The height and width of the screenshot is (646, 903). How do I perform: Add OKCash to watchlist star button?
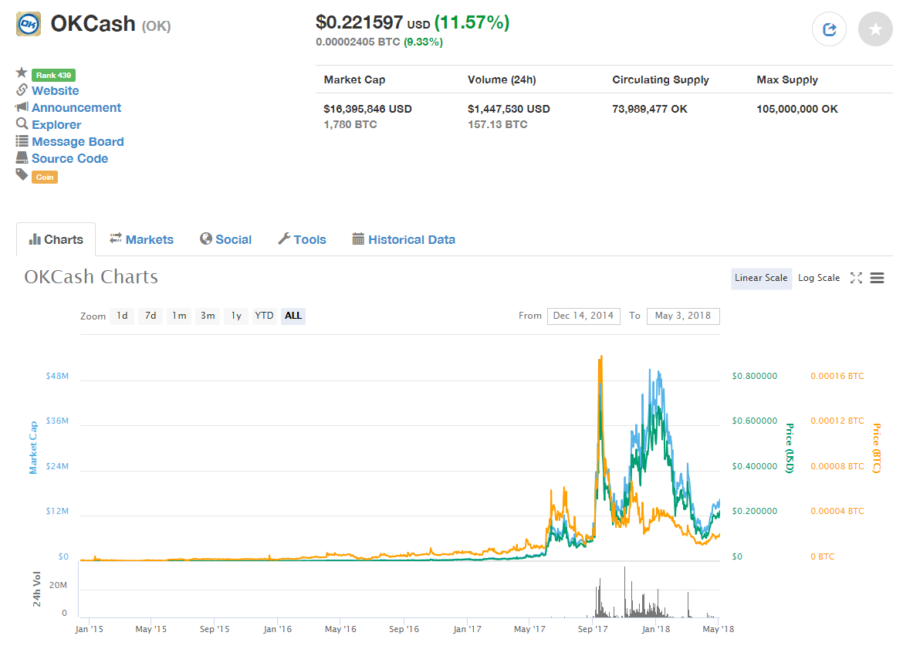pos(875,29)
